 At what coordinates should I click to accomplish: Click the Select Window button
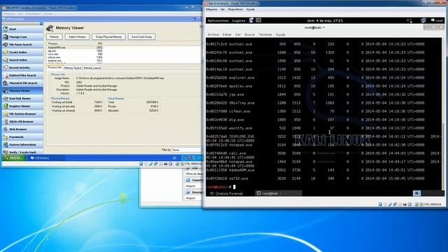pos(77,37)
